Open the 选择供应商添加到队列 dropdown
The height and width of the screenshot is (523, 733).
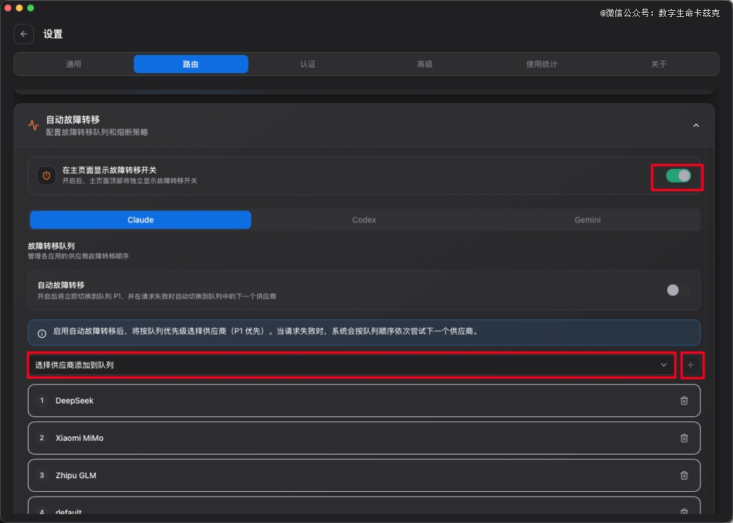tap(351, 365)
